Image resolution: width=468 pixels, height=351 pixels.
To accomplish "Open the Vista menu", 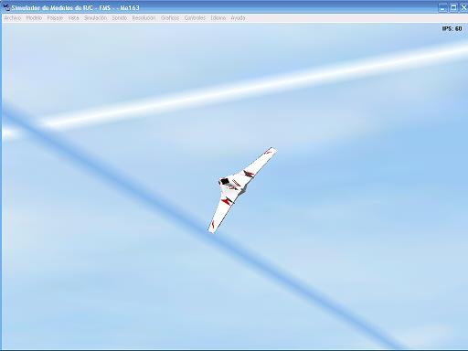I will coord(73,18).
